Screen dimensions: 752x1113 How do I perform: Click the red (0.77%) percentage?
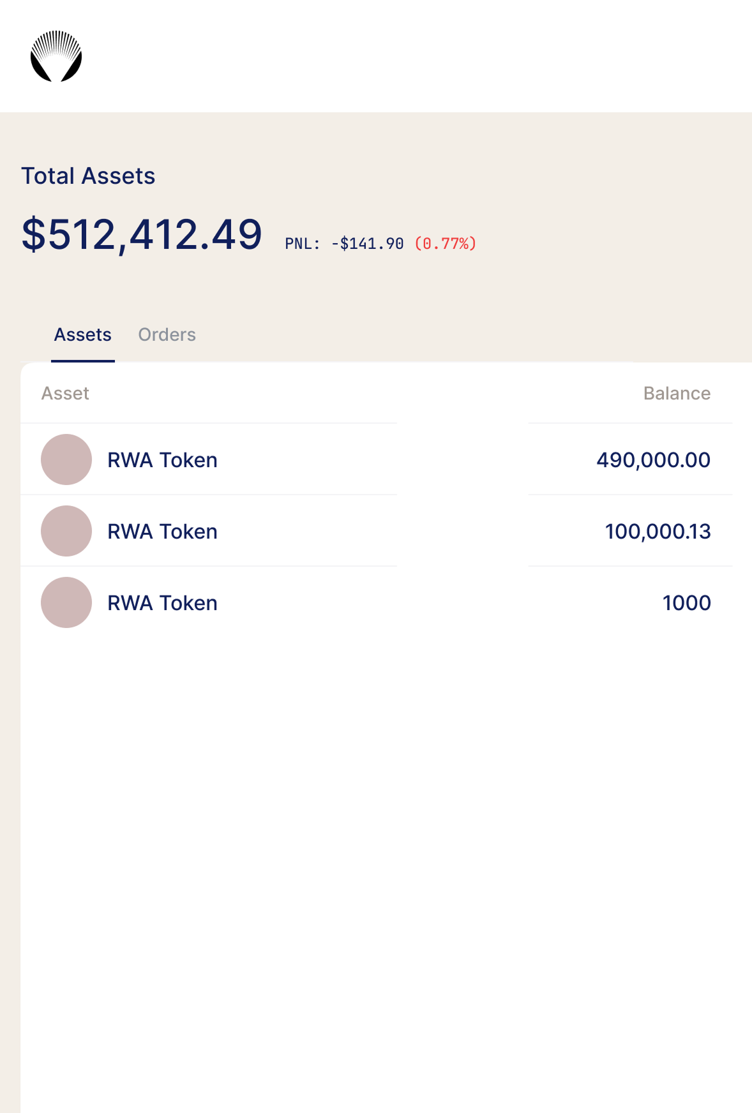coord(446,244)
